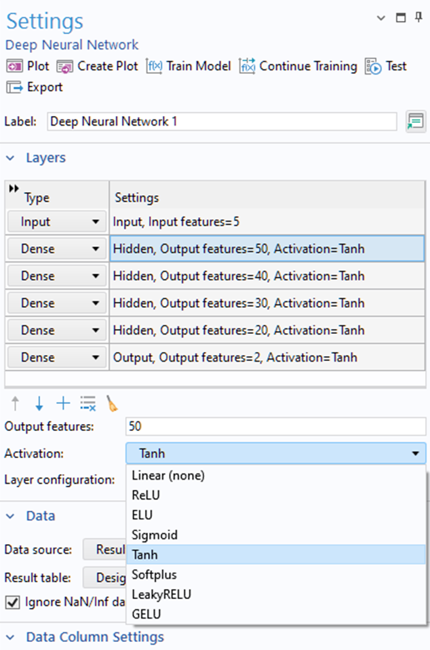430x650 pixels.
Task: Click the move layer down arrow icon
Action: [x=39, y=403]
